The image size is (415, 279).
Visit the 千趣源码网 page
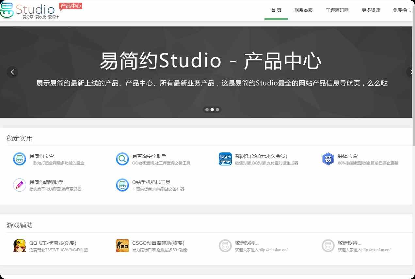click(337, 10)
